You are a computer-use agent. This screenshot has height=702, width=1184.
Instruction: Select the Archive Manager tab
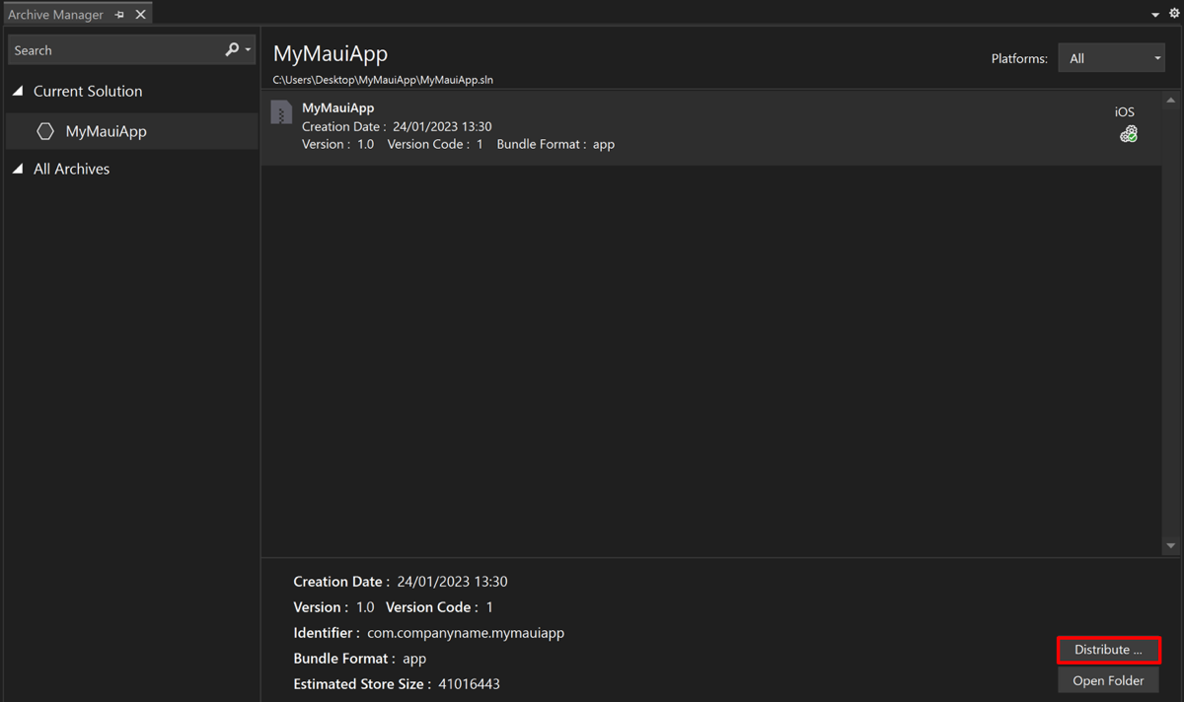[56, 14]
